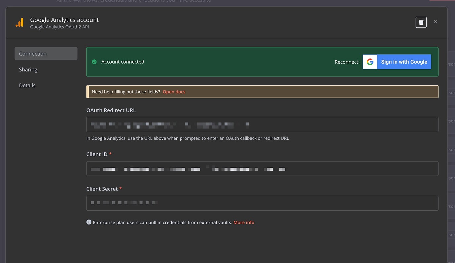Click the Google Analytics account modal title
The height and width of the screenshot is (263, 455).
64,20
